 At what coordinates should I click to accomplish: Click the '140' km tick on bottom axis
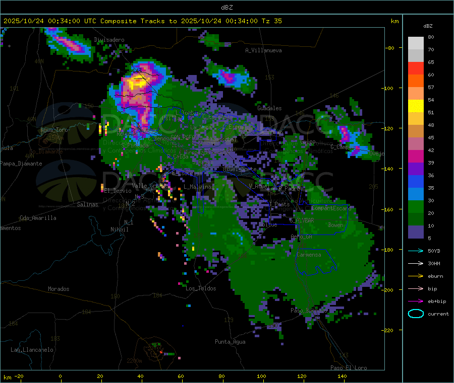[342, 376]
